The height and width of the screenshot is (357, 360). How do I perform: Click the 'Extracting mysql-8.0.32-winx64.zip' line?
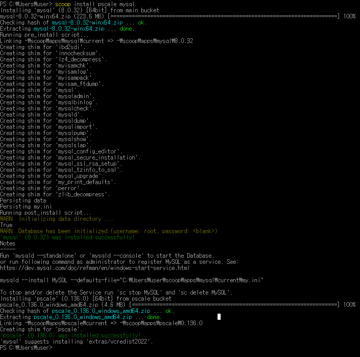coord(67,29)
